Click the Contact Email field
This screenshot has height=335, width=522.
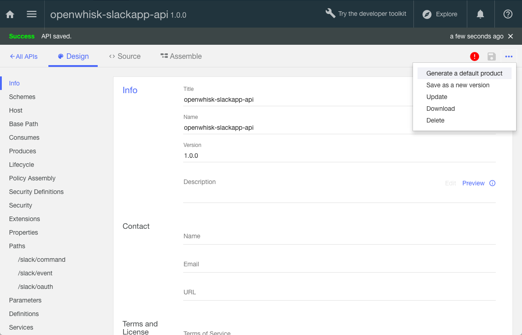tap(340, 264)
